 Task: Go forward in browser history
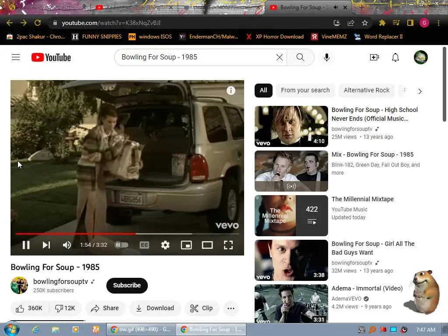(x=24, y=23)
